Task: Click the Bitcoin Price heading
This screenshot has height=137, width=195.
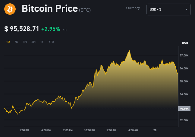Action: (50, 9)
